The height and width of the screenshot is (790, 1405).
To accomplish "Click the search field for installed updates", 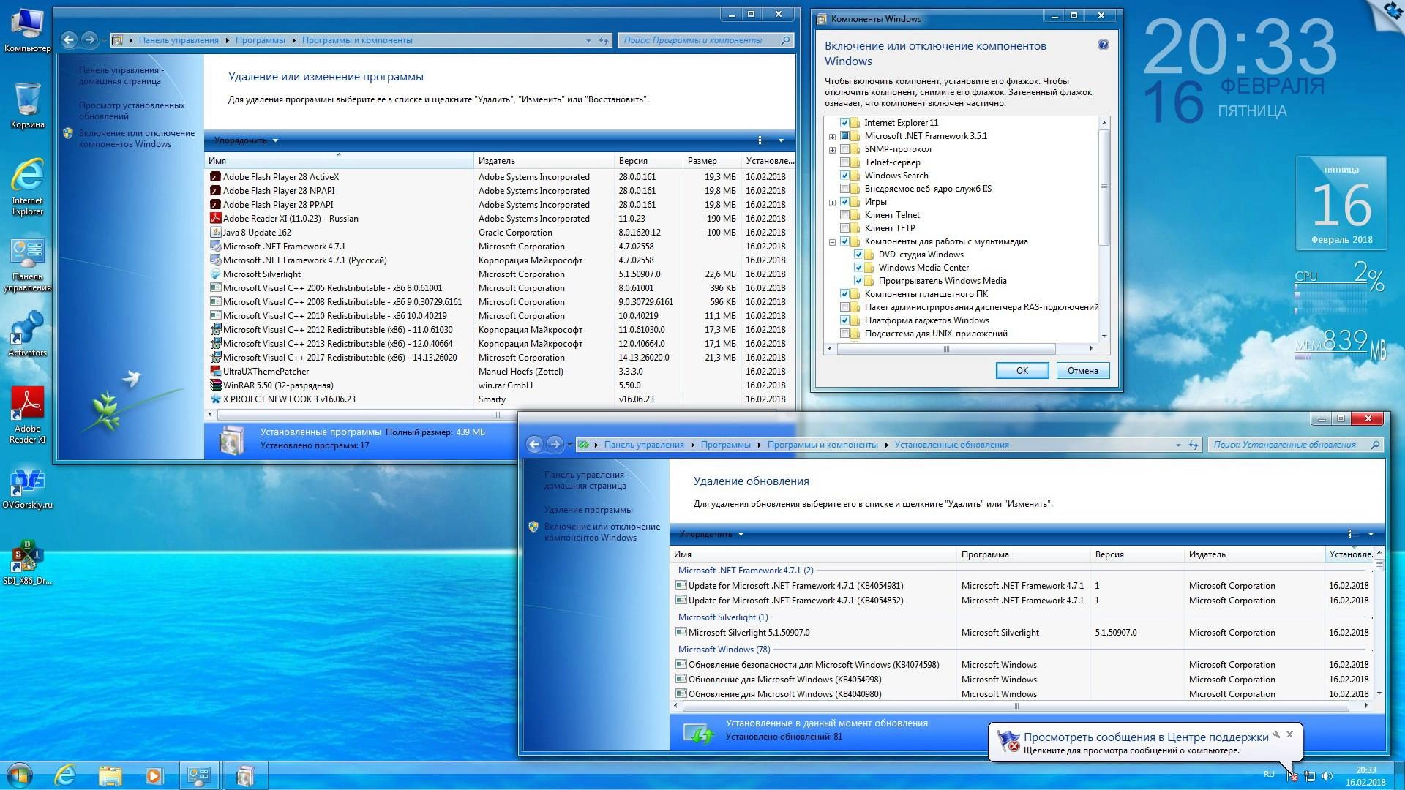I will tap(1288, 444).
